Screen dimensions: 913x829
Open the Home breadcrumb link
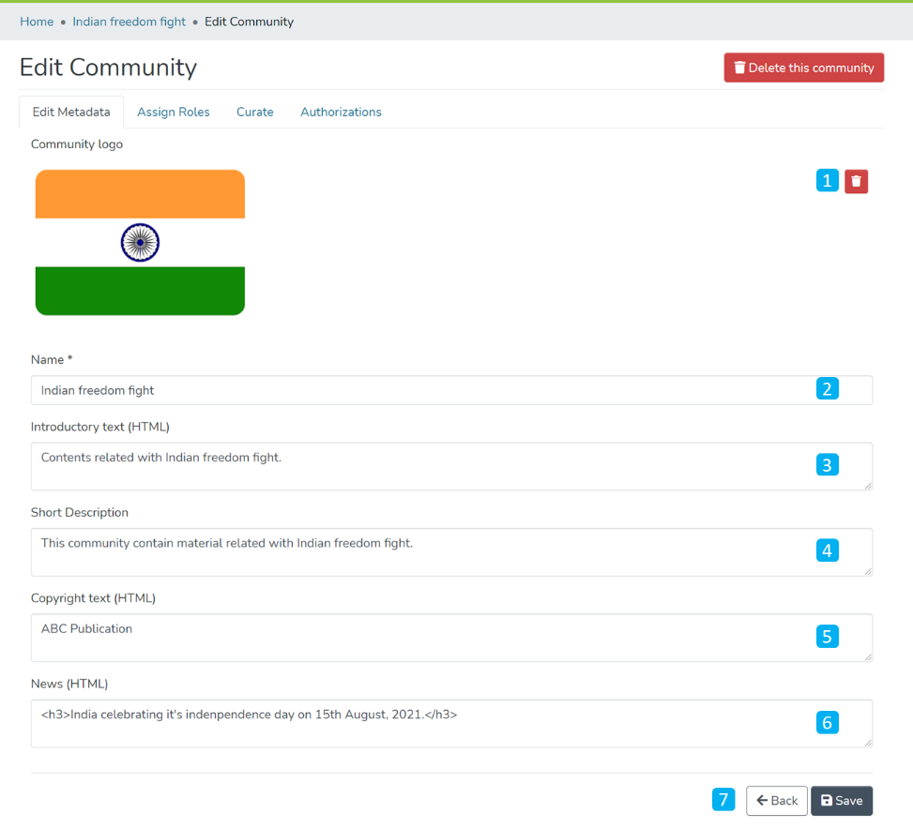point(36,21)
